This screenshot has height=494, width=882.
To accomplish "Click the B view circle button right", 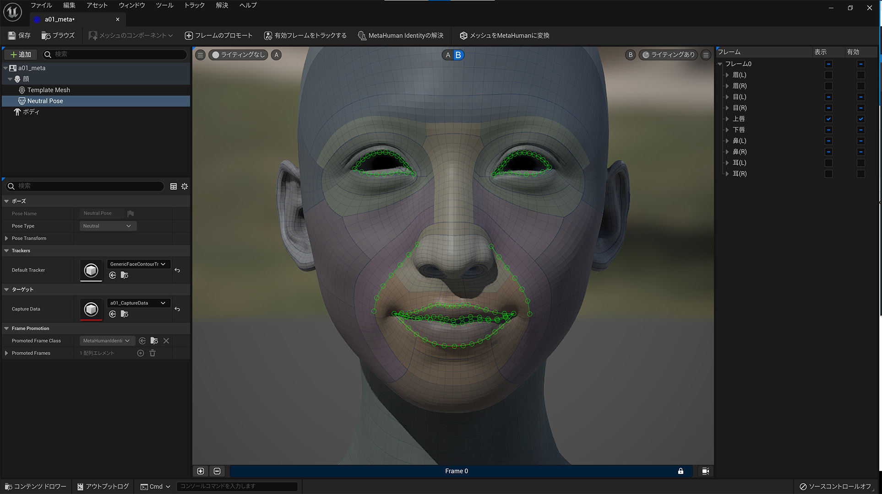I will tap(630, 55).
